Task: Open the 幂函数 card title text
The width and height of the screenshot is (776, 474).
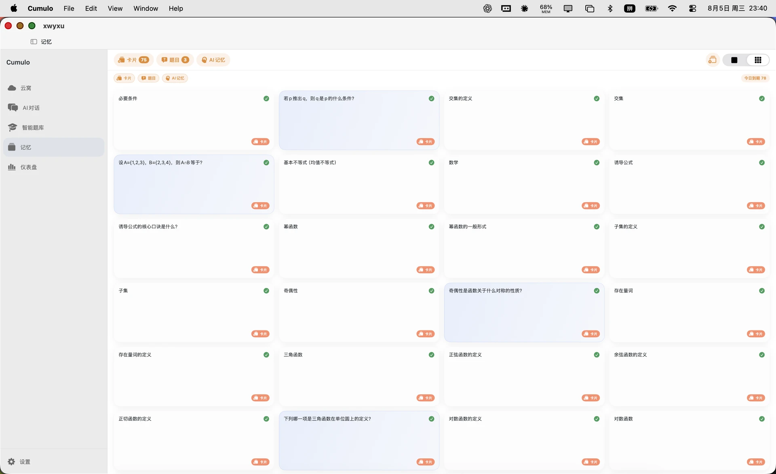Action: 291,226
